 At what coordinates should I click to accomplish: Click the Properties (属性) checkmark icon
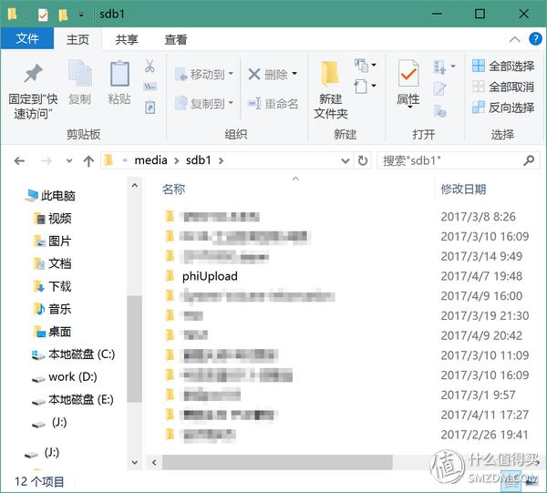408,73
